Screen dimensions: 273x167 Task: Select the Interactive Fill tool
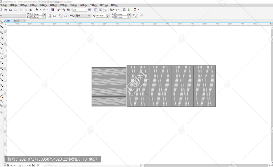coord(2,101)
